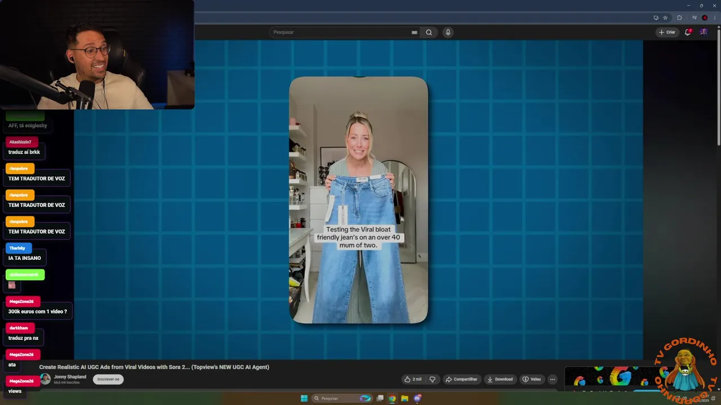Image resolution: width=721 pixels, height=405 pixels.
Task: Click the video caption Testing the Viral bloat
Action: coord(358,237)
